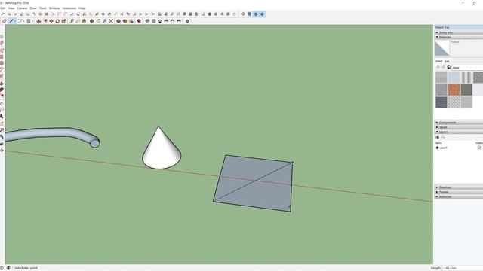Click the Zoom Extents tool
This screenshot has height=271, width=483.
pos(111,21)
